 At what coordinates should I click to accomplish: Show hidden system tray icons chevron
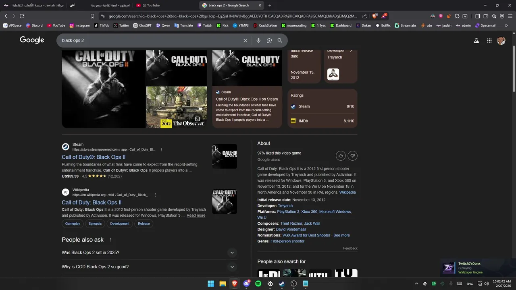point(416,284)
